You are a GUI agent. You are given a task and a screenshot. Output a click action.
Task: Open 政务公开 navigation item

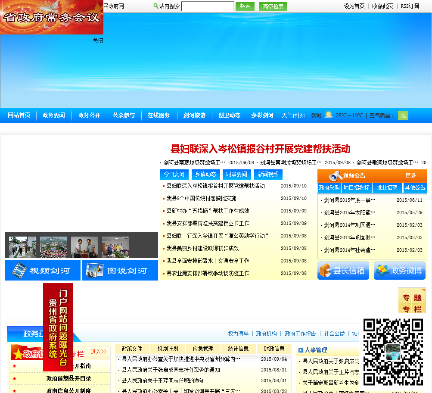click(89, 115)
